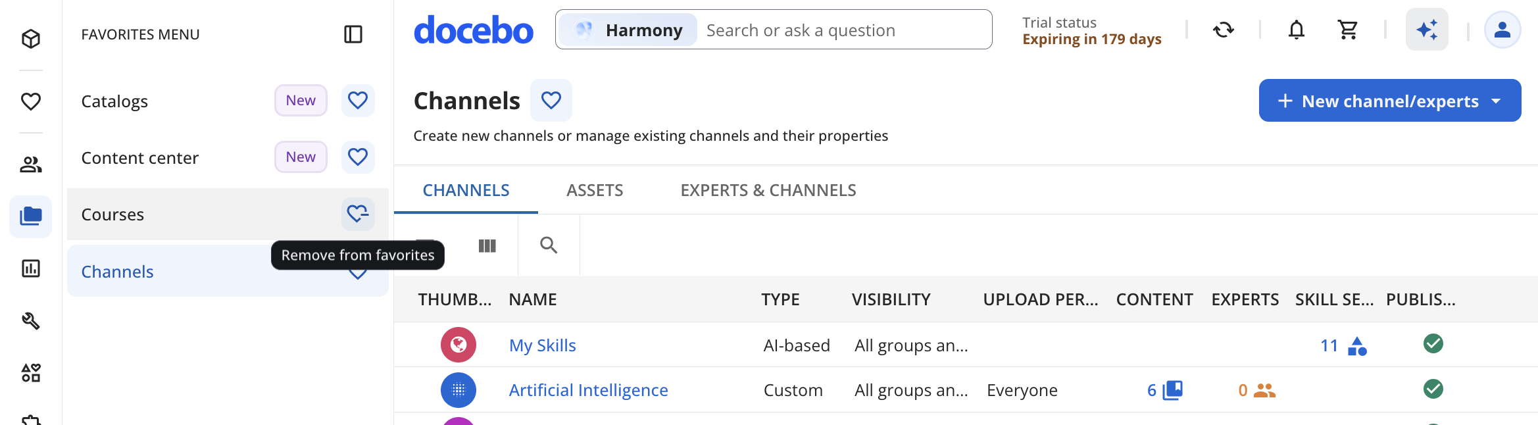The height and width of the screenshot is (425, 1538).
Task: Expand the New channel/experts dropdown
Action: click(x=1496, y=101)
